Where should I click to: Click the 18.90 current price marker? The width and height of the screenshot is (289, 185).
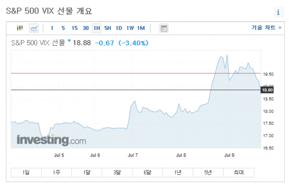click(267, 90)
